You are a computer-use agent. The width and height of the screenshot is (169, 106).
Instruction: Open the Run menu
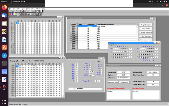click(14, 9)
